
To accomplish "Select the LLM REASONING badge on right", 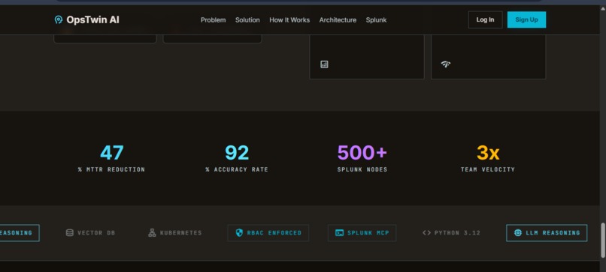I will click(x=547, y=233).
